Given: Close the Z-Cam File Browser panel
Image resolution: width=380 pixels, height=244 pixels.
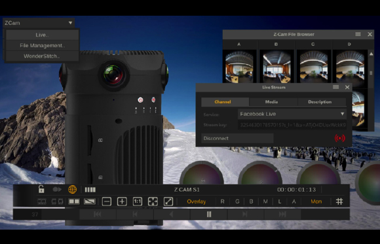Looking at the screenshot, I should [370, 35].
